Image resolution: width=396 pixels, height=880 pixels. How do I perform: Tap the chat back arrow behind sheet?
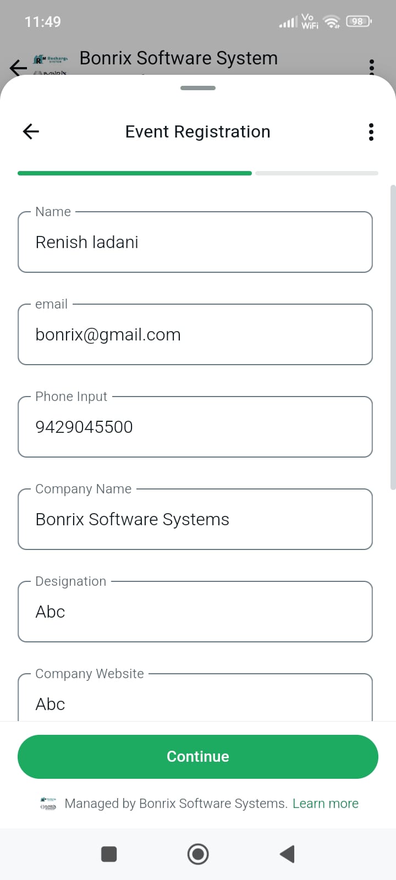18,67
